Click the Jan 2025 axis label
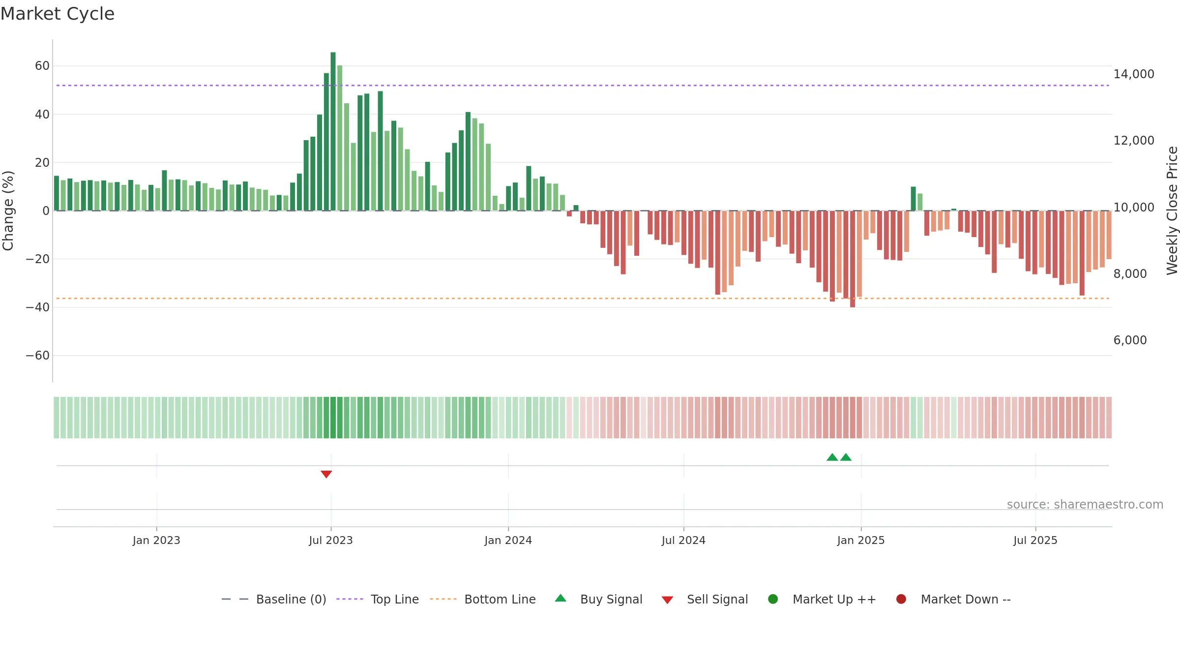This screenshot has width=1180, height=664. click(x=861, y=540)
